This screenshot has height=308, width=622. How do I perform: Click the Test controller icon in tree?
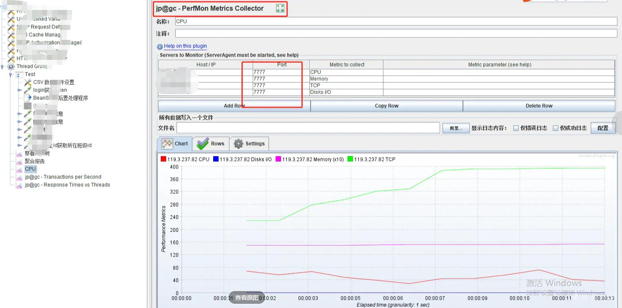pyautogui.click(x=20, y=74)
